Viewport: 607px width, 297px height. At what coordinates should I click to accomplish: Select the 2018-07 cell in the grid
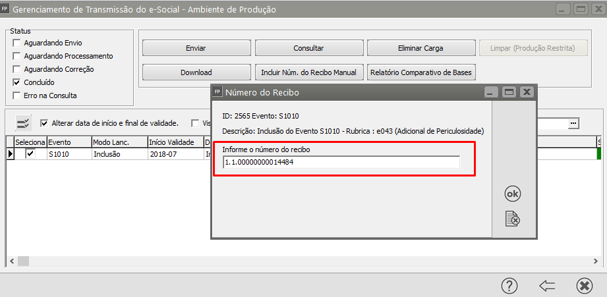176,154
